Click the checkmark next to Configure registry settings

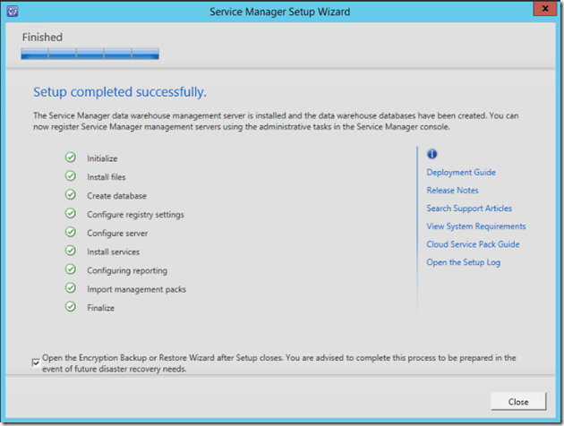(x=70, y=214)
